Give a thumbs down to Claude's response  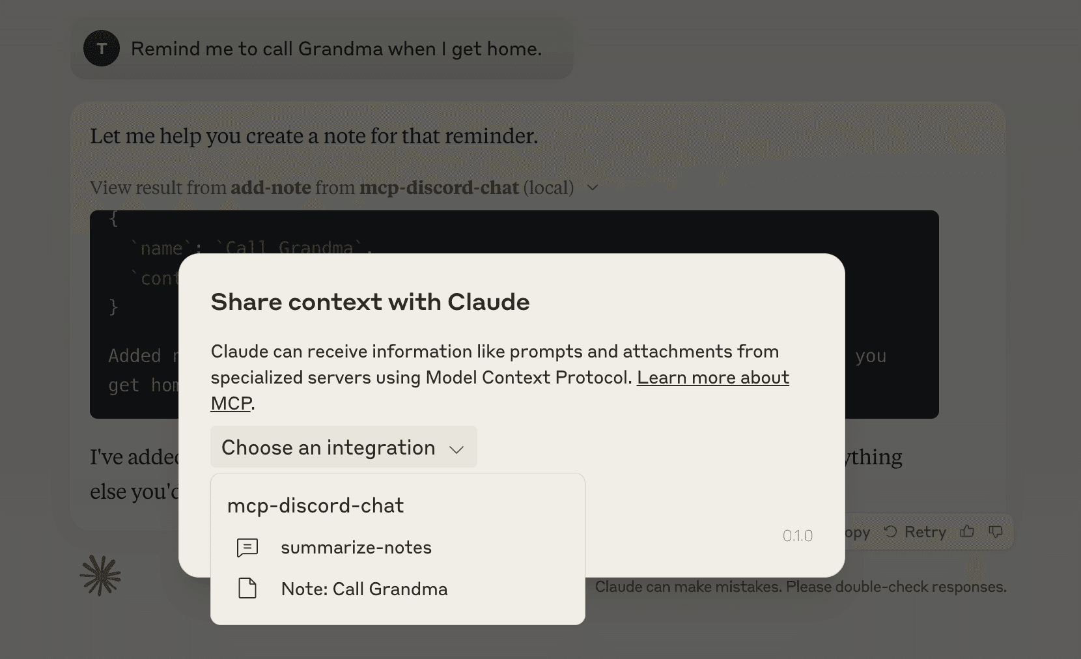(x=996, y=532)
